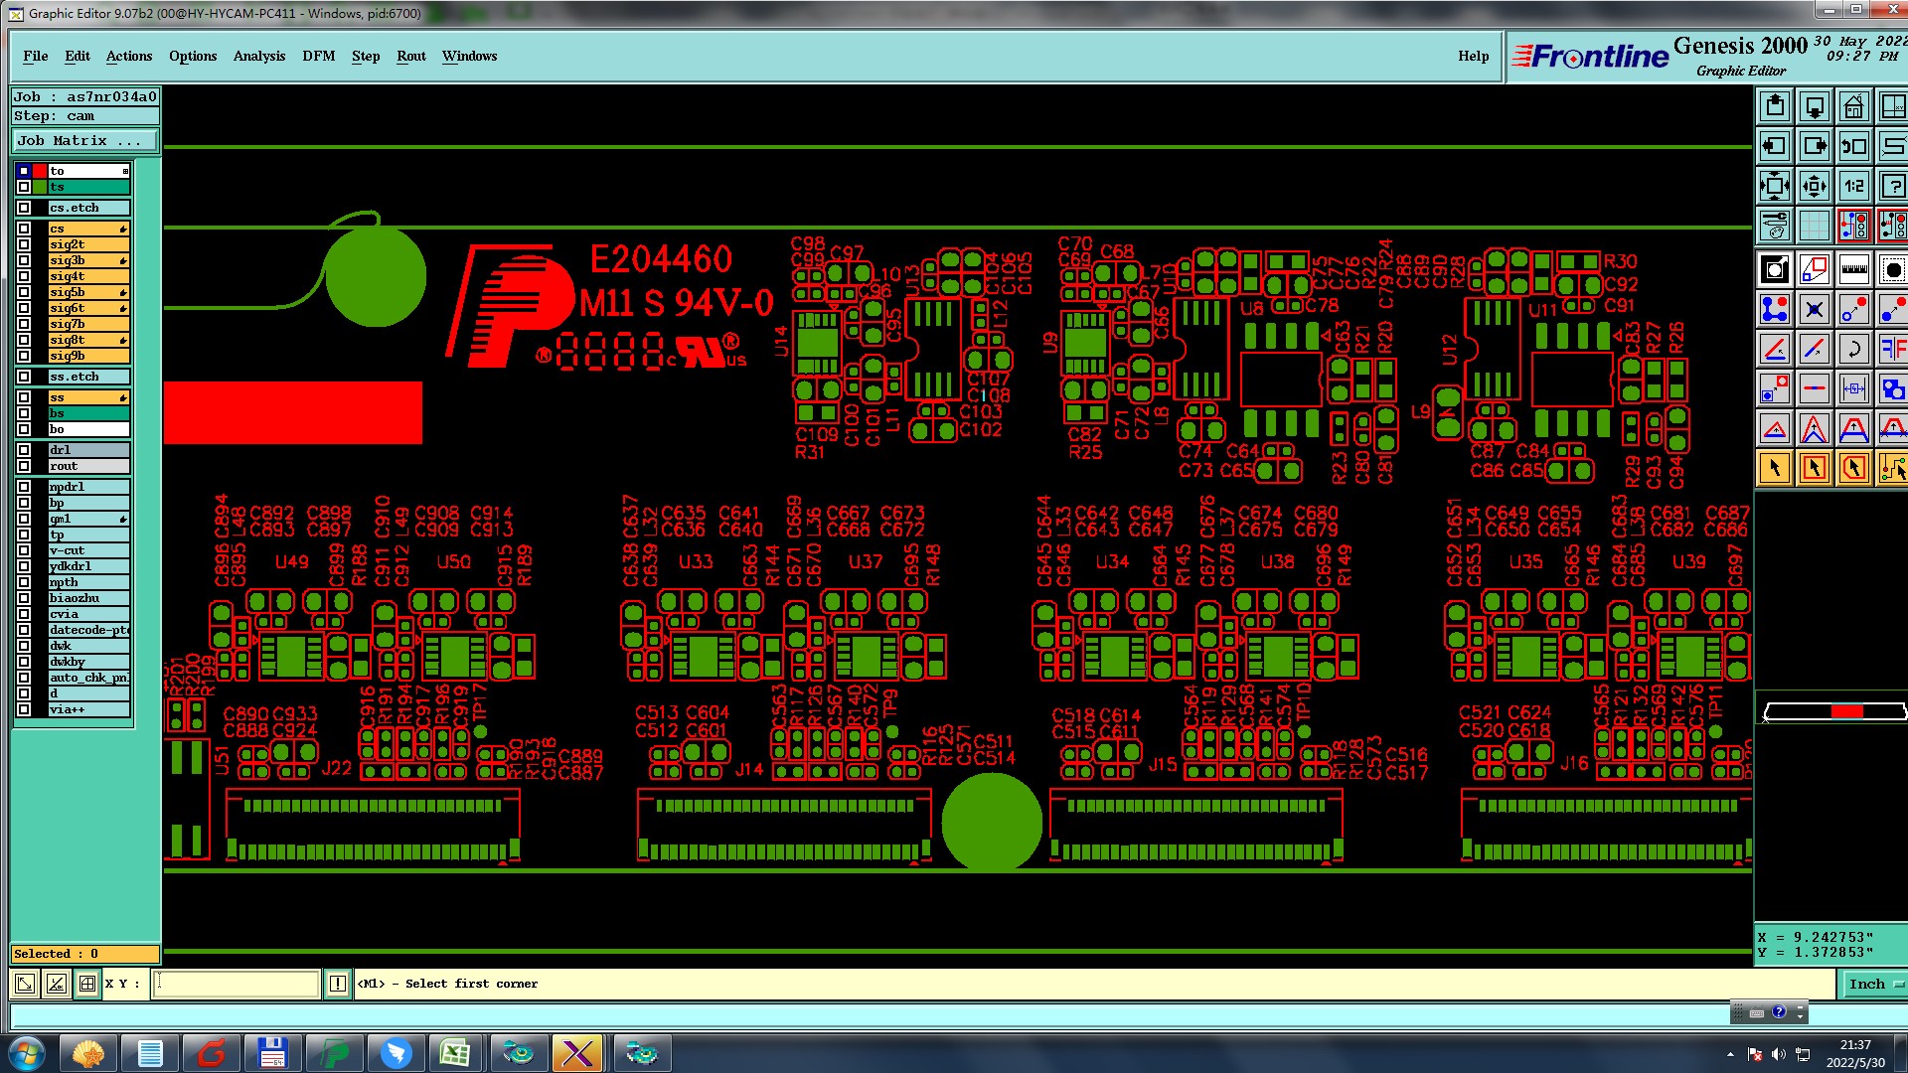Click the Job Matrix button

[84, 141]
